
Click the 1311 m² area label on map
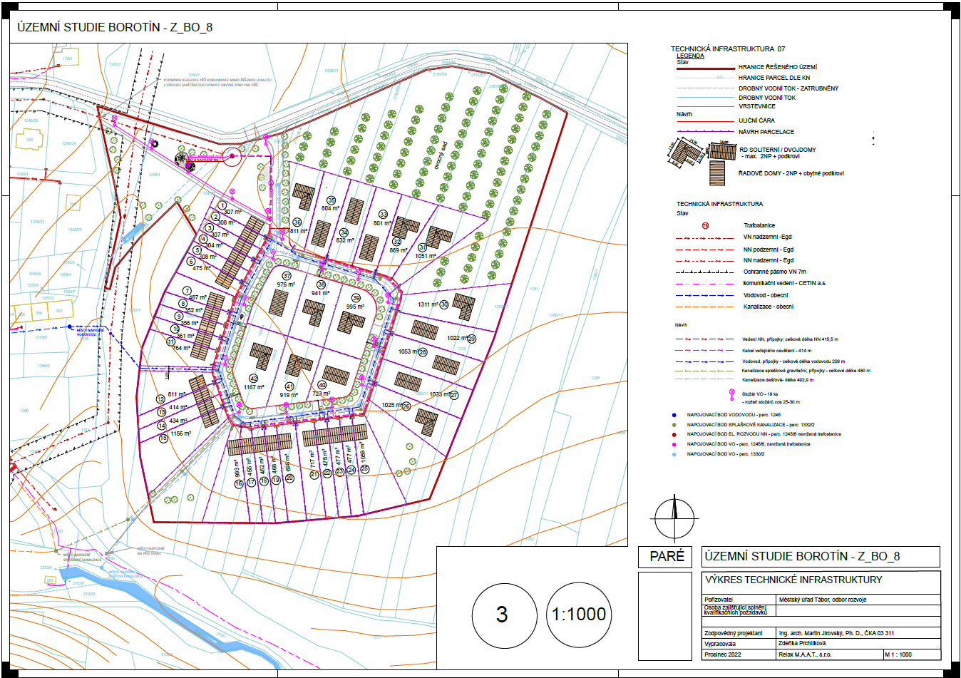click(428, 304)
